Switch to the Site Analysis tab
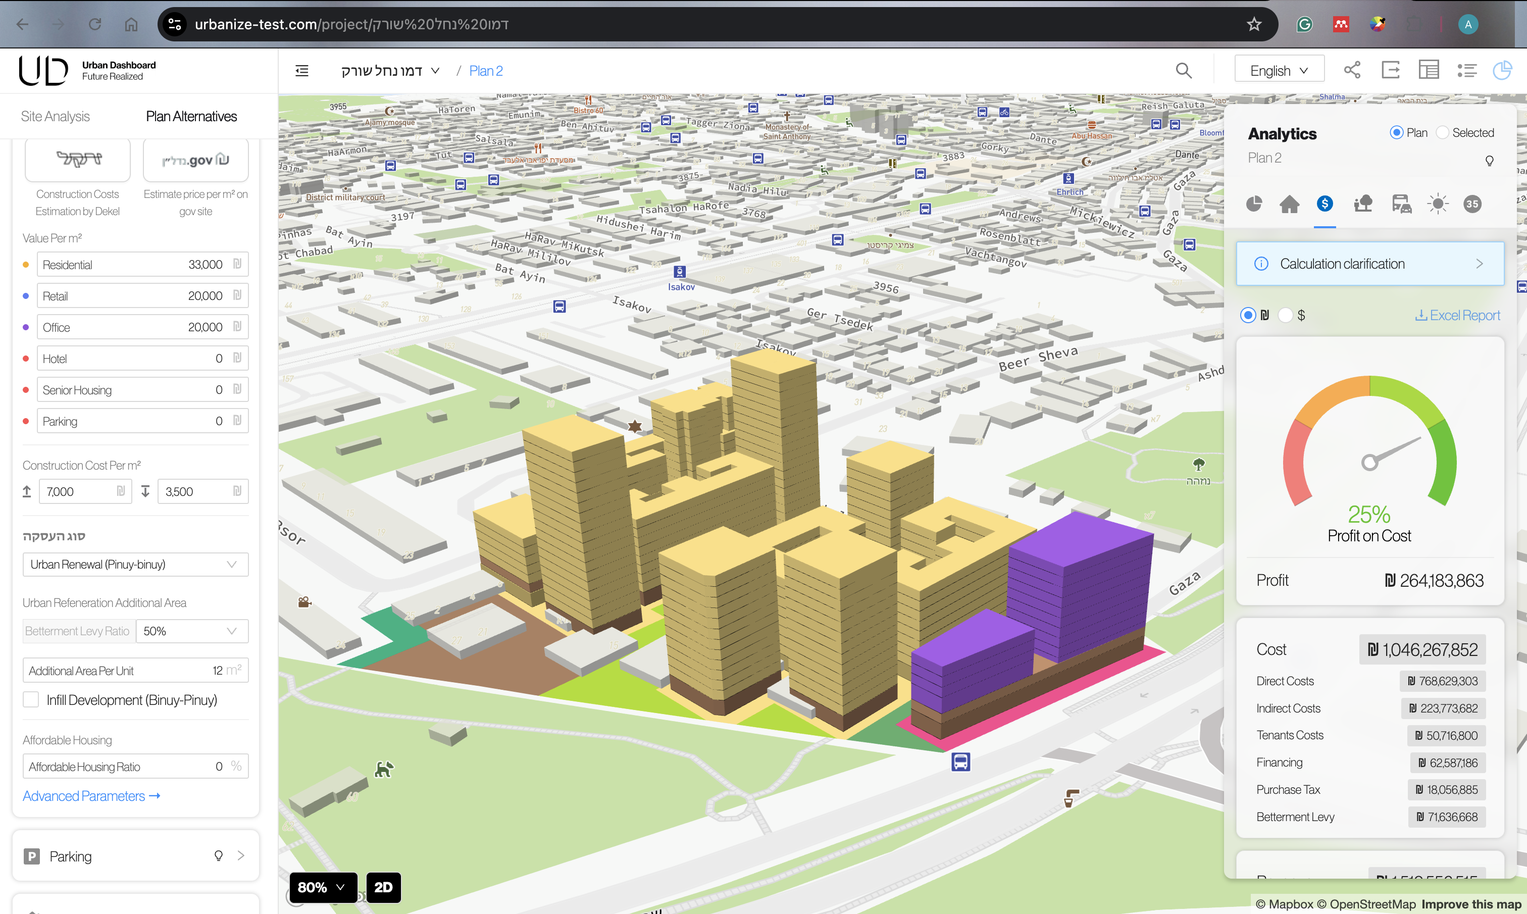This screenshot has height=914, width=1527. 56,117
